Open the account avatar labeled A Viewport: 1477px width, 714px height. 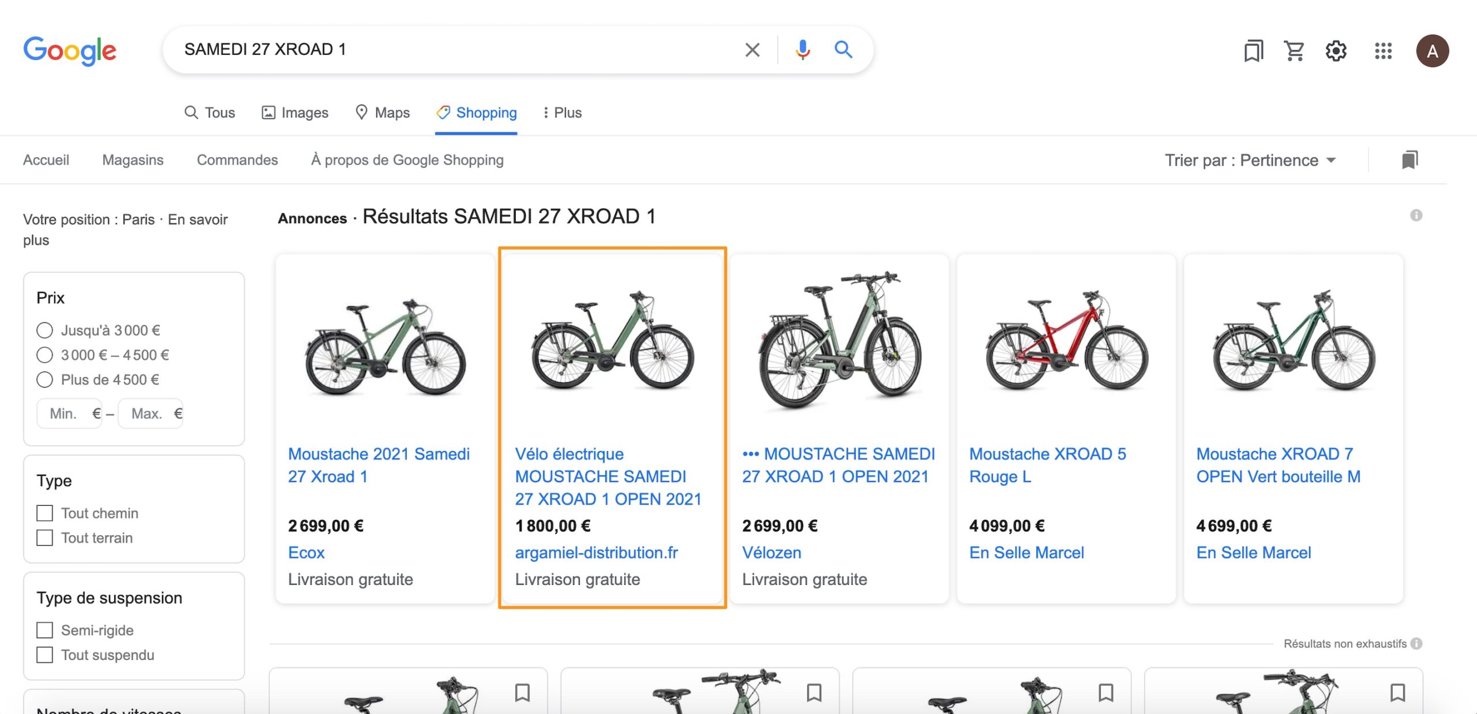coord(1431,51)
